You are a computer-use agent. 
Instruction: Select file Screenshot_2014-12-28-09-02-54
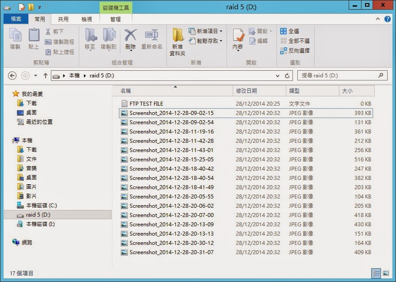click(x=246, y=122)
